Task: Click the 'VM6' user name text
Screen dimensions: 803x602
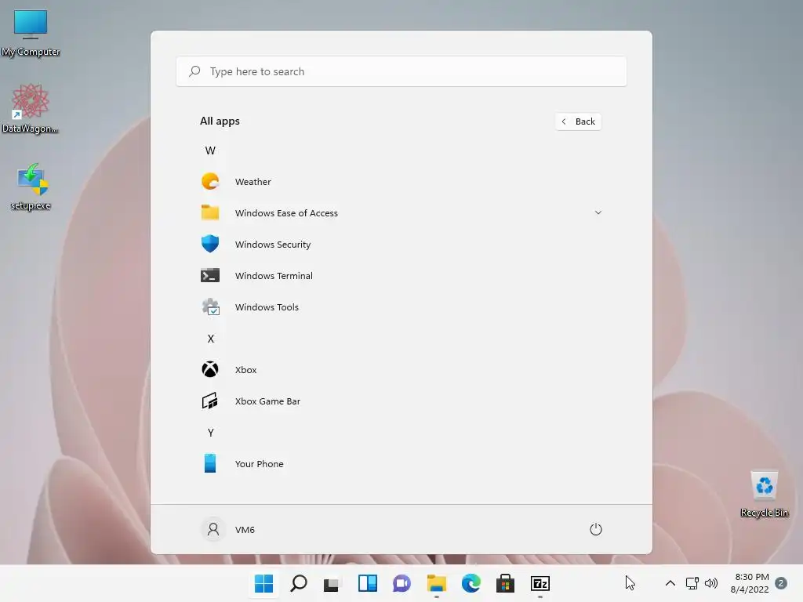Action: 245,530
